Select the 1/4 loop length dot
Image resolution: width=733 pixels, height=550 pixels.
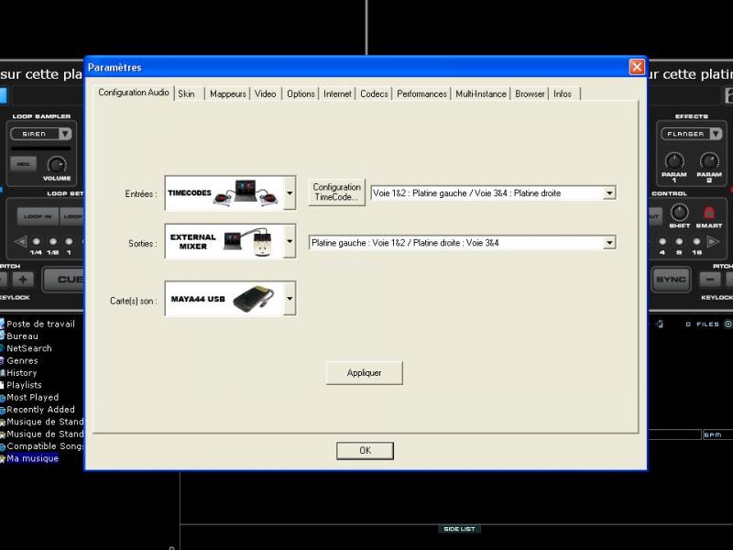(36, 241)
